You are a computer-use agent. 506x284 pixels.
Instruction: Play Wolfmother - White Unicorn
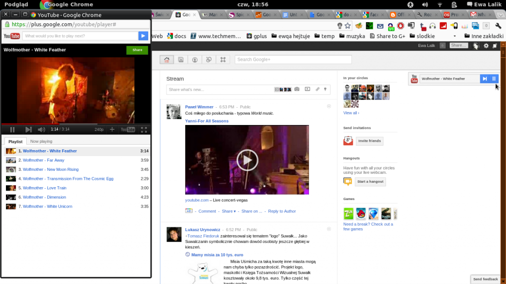click(x=47, y=206)
